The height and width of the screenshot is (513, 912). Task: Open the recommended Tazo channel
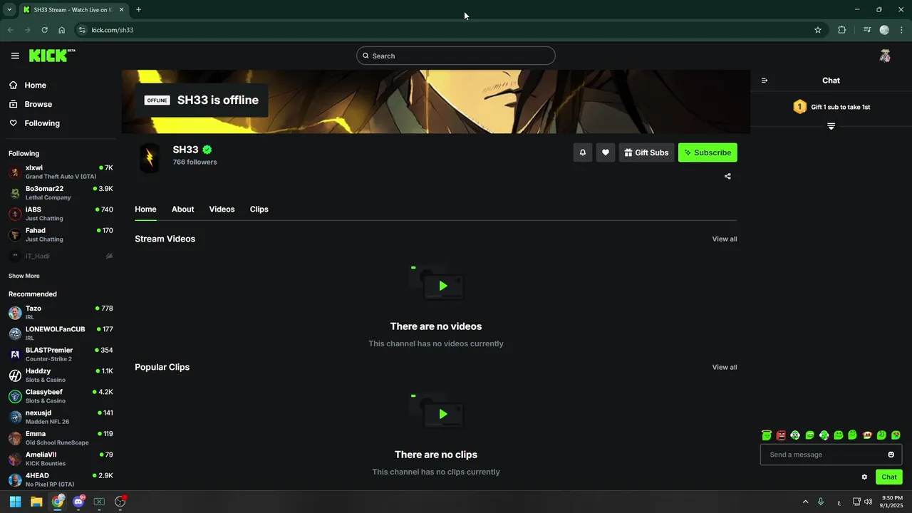click(61, 313)
